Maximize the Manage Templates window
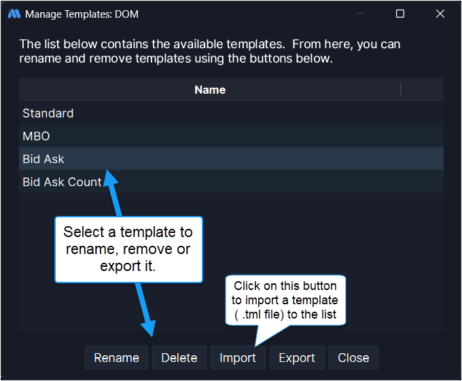The width and height of the screenshot is (462, 381). [400, 14]
